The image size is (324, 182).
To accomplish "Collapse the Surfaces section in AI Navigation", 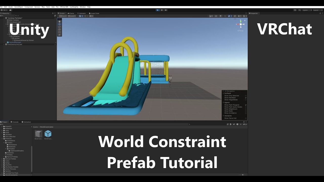I will point(223,93).
